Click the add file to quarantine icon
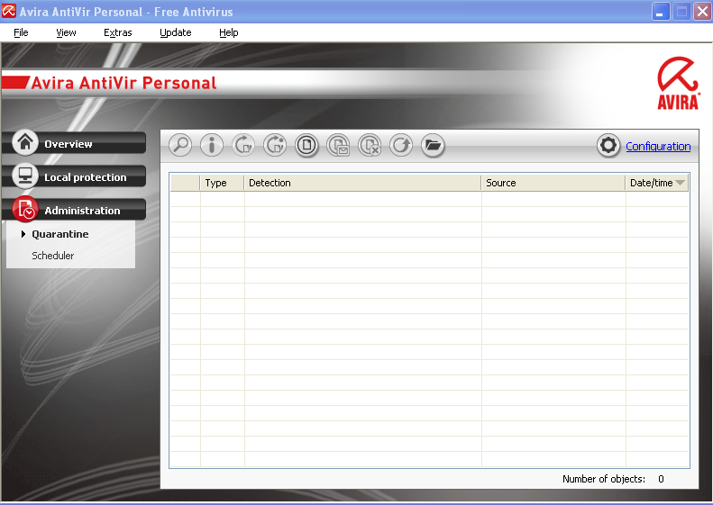Image resolution: width=713 pixels, height=505 pixels. 306,146
